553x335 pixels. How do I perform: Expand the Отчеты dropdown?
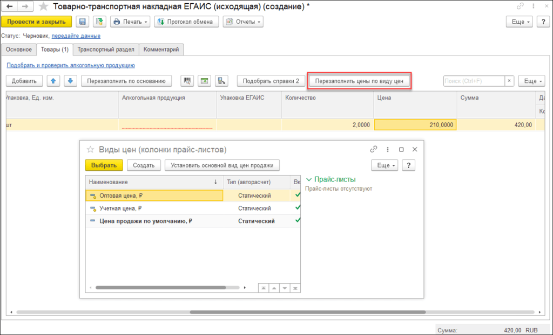[x=242, y=22]
